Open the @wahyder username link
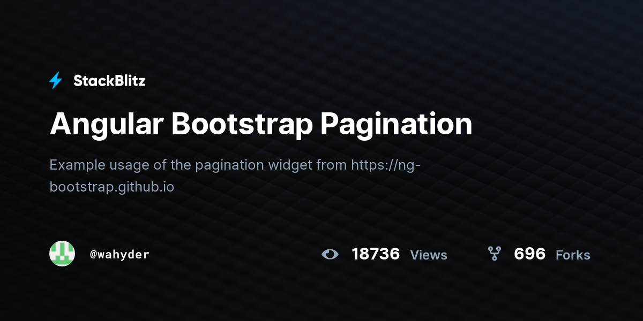The image size is (643, 321). pos(119,254)
